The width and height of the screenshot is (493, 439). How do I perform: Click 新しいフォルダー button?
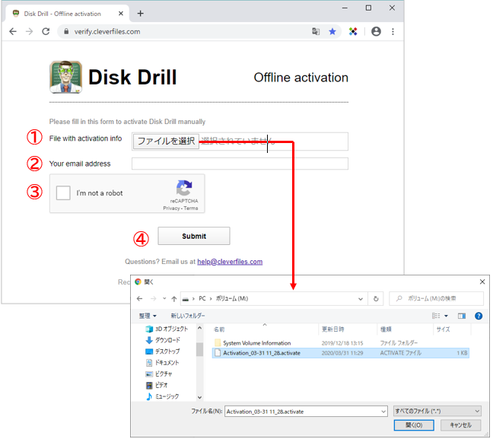188,316
